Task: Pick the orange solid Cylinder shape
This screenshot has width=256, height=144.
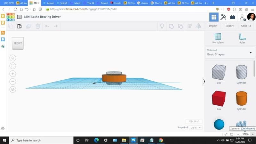Action: [242, 99]
